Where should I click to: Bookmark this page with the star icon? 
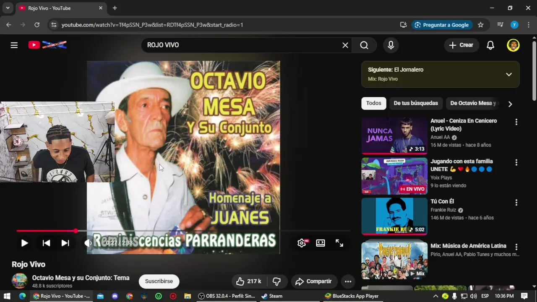click(481, 25)
